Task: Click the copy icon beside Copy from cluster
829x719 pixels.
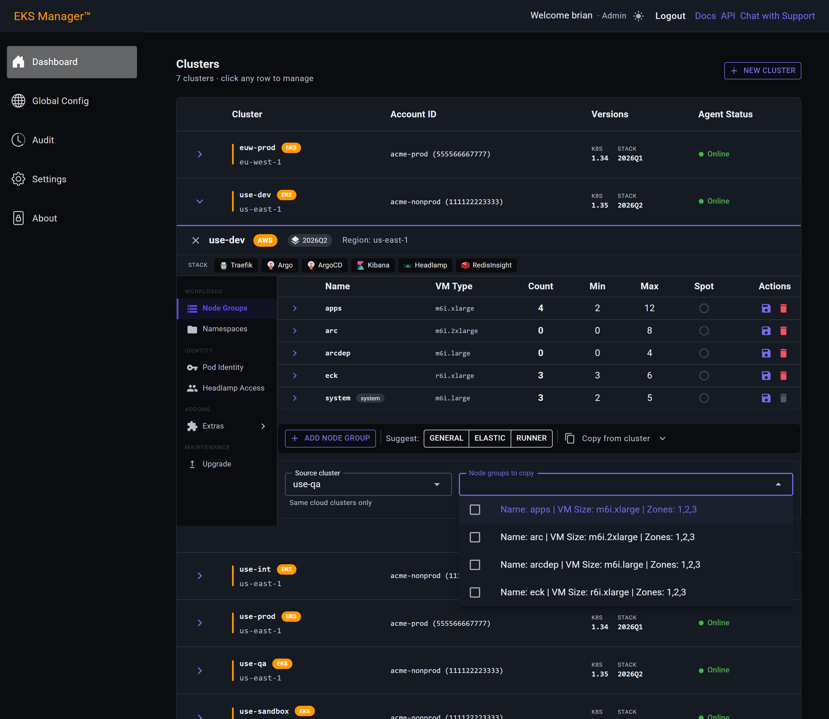Action: coord(570,438)
